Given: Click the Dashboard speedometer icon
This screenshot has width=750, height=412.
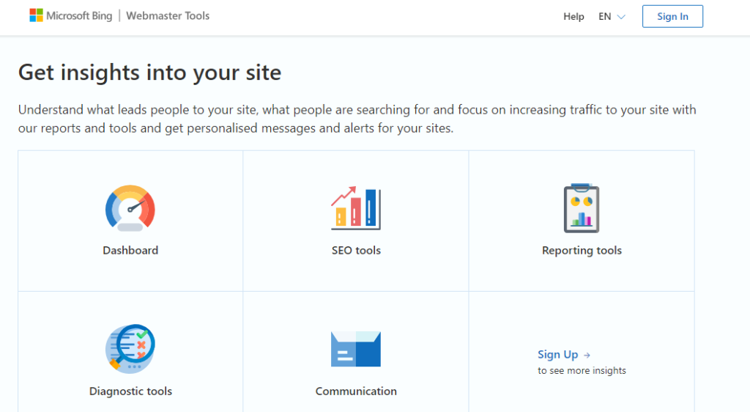Looking at the screenshot, I should (130, 208).
